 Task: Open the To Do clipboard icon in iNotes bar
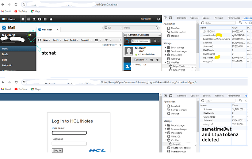point(39,19)
